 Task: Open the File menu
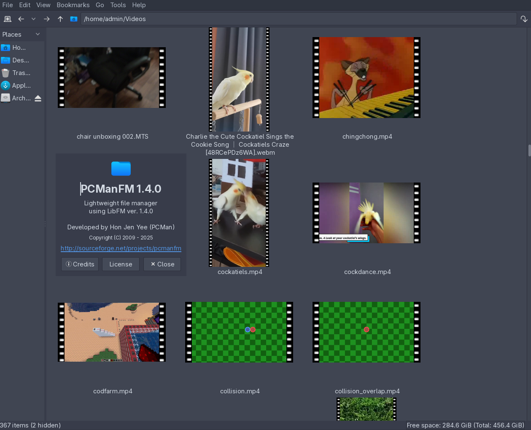(8, 5)
